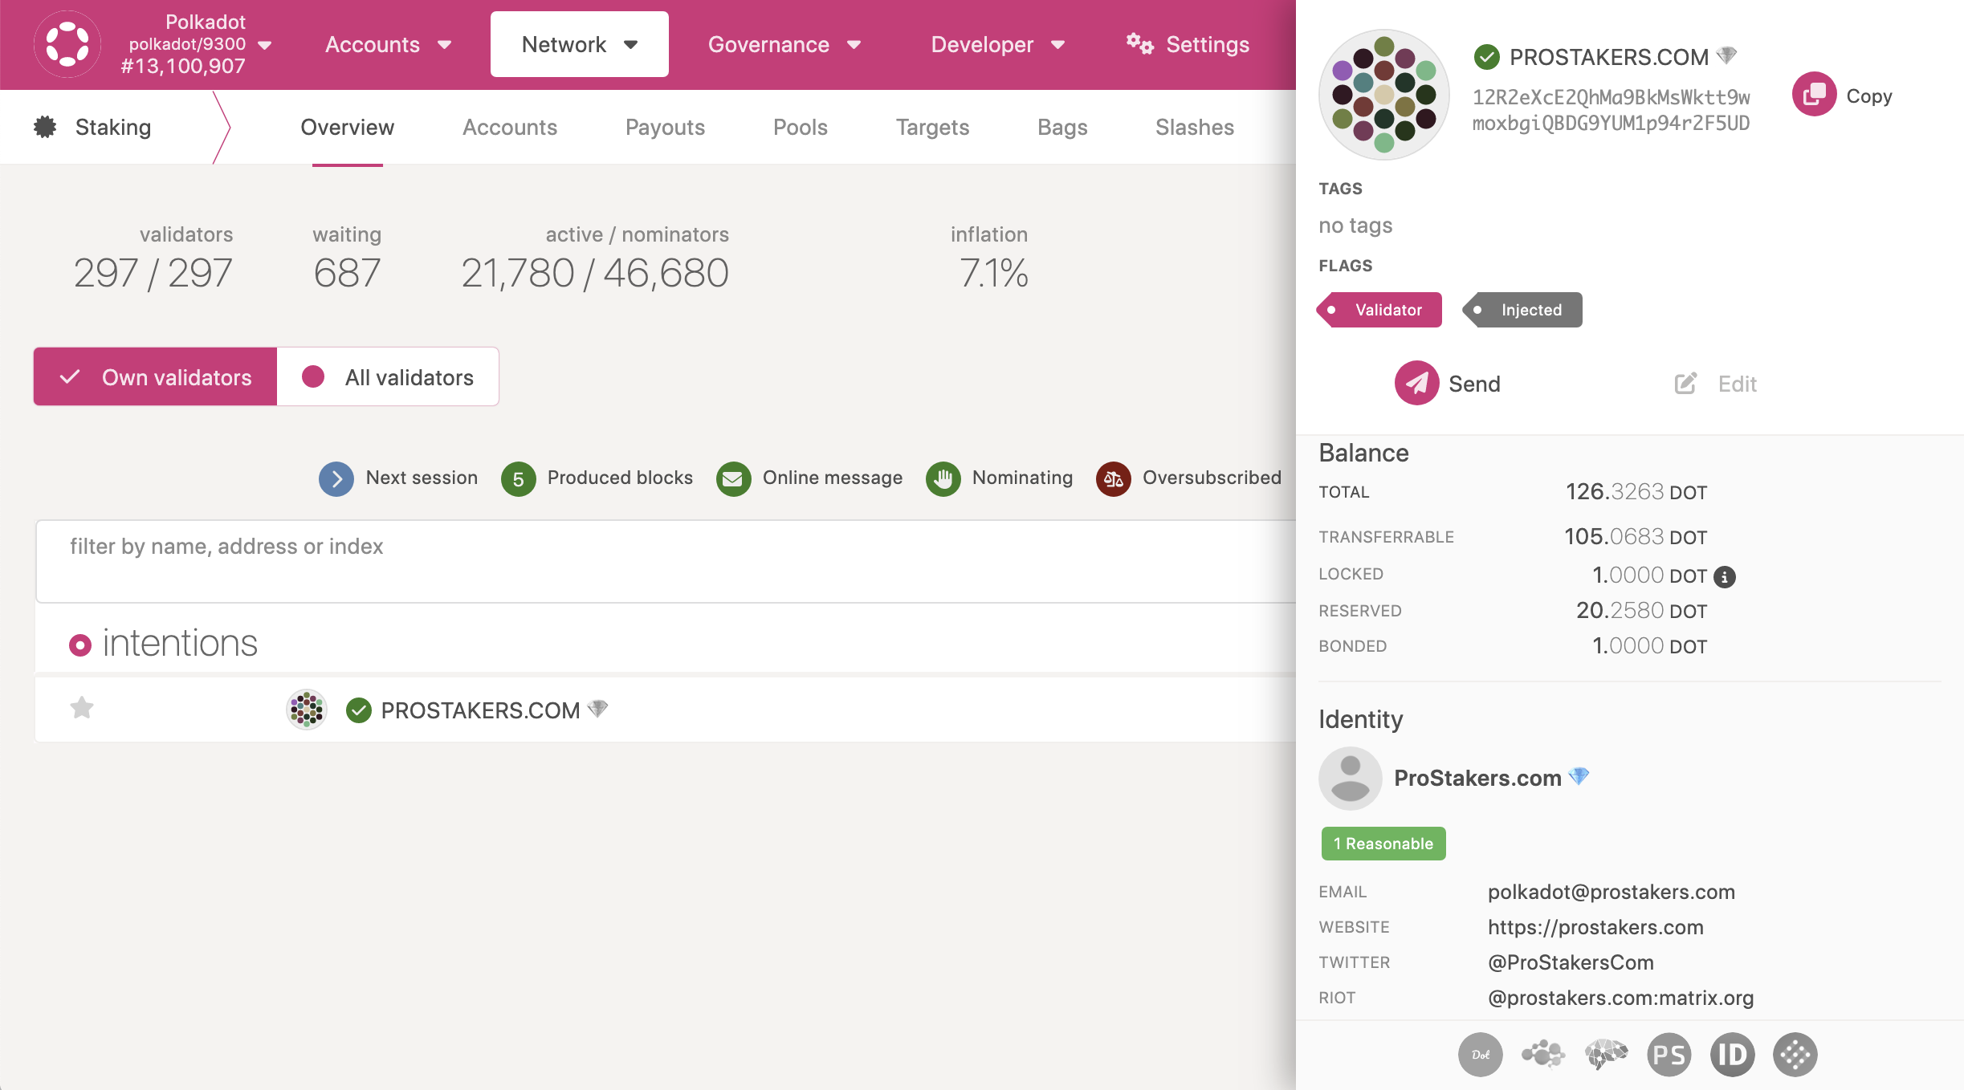This screenshot has width=1964, height=1090.
Task: Click the sidebar green verified check beside PROSTAKERS.COM
Action: [1487, 57]
